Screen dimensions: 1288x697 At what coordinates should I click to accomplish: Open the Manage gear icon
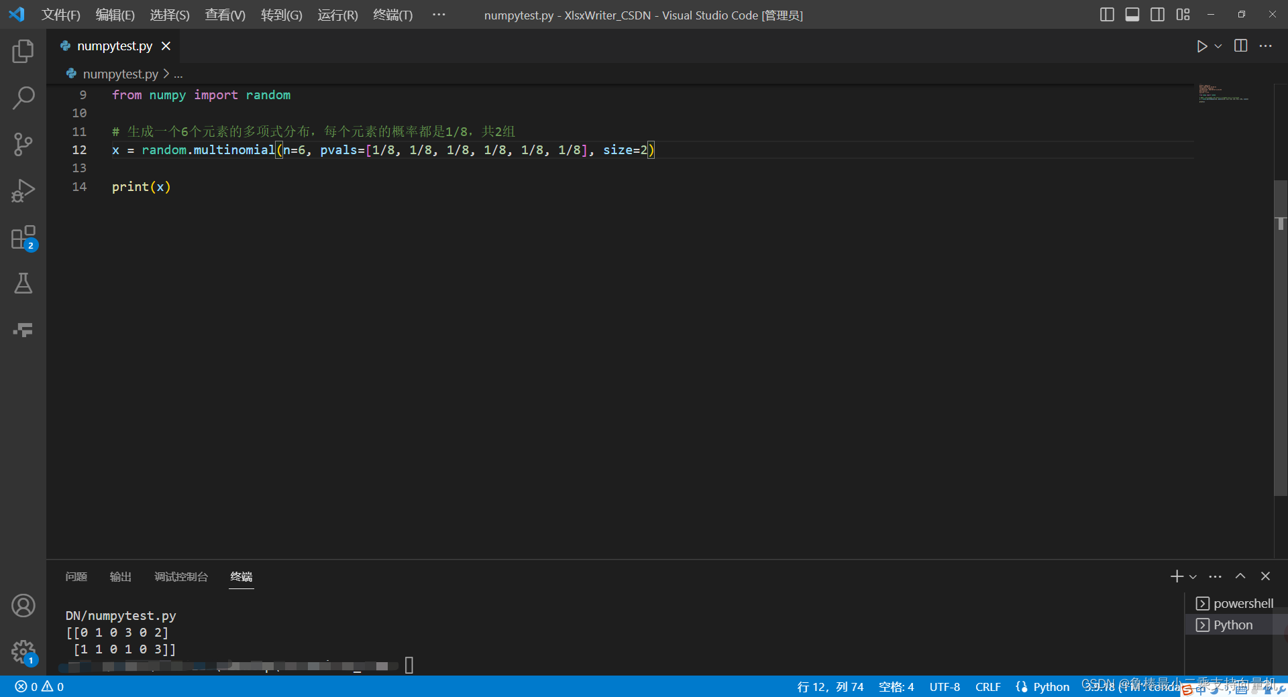pyautogui.click(x=23, y=651)
